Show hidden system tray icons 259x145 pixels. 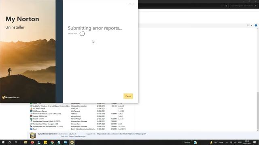(227, 142)
